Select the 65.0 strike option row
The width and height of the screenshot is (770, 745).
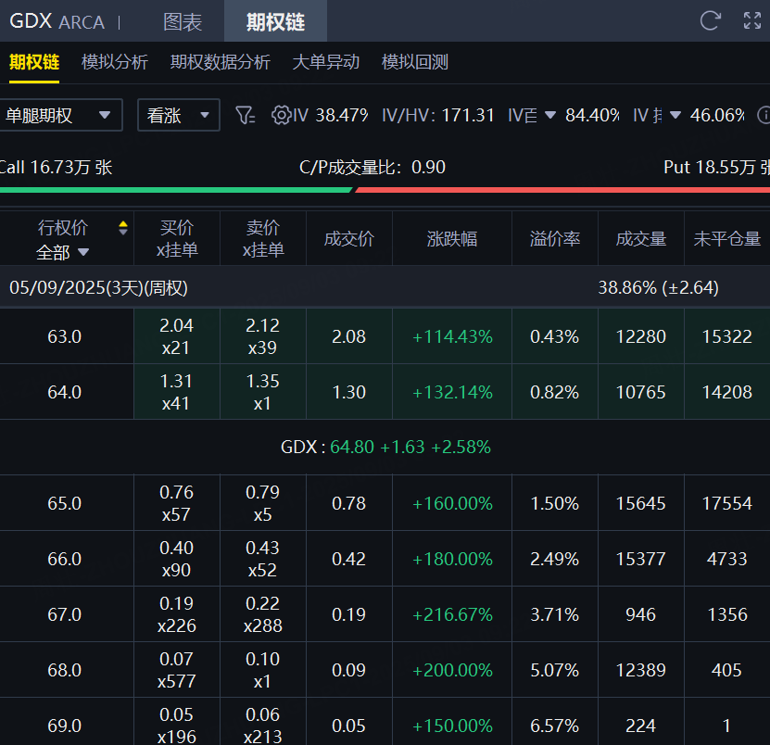[x=65, y=503]
